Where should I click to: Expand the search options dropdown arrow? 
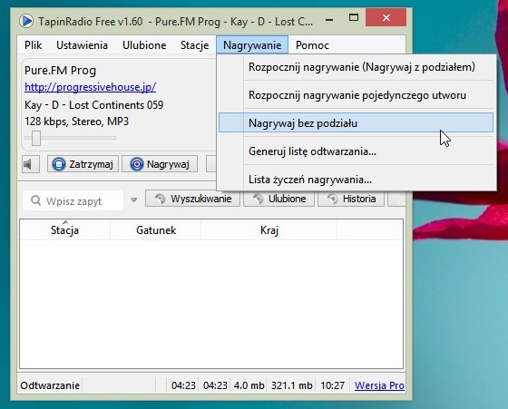(134, 200)
